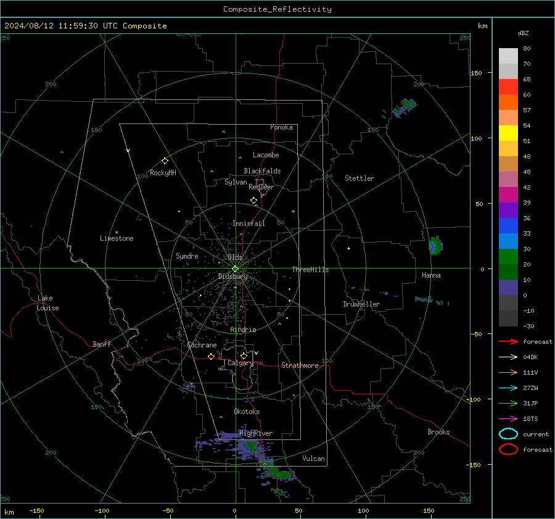Image resolution: width=555 pixels, height=519 pixels.
Task: Click the red forecast arrow in the legend
Action: (508, 341)
